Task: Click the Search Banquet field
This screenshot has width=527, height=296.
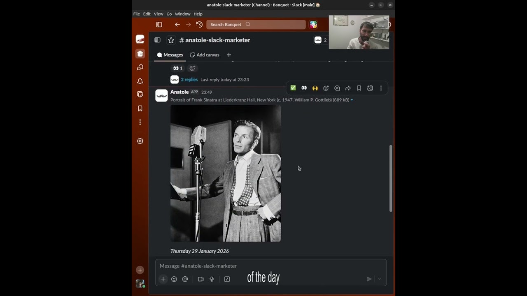Action: (x=256, y=25)
